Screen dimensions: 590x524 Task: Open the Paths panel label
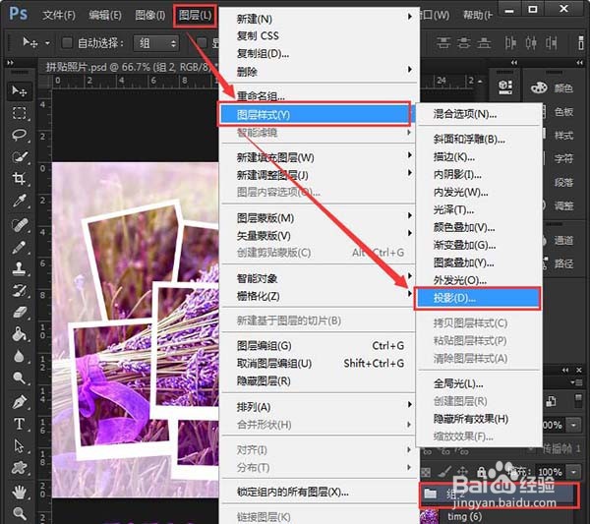coord(563,263)
